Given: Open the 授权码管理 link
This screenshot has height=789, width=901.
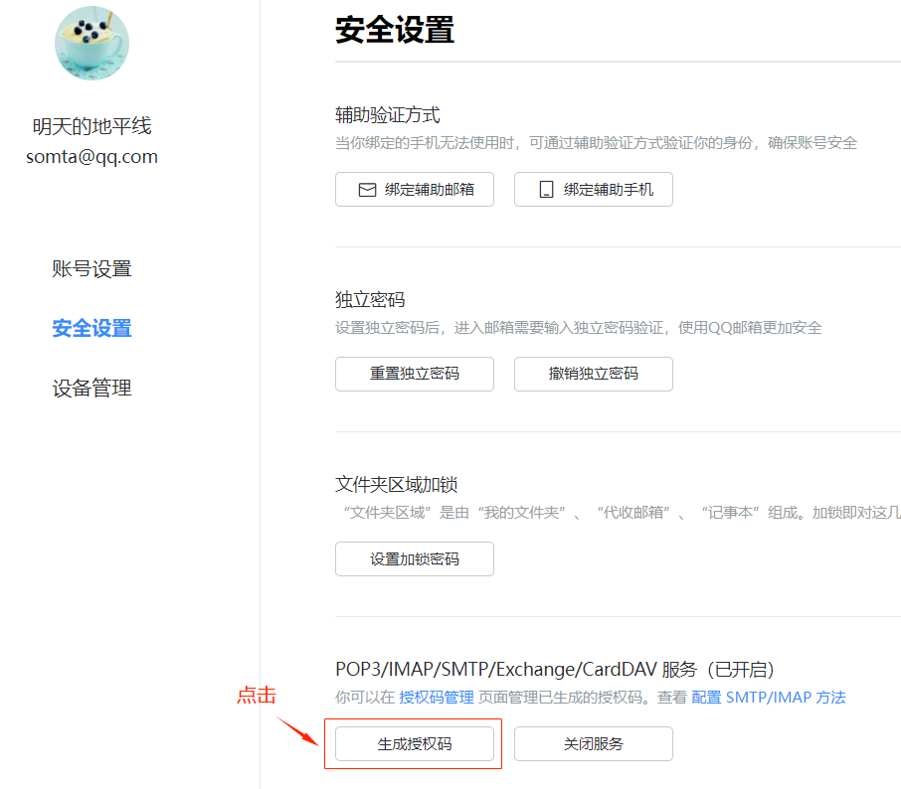Looking at the screenshot, I should coord(436,698).
